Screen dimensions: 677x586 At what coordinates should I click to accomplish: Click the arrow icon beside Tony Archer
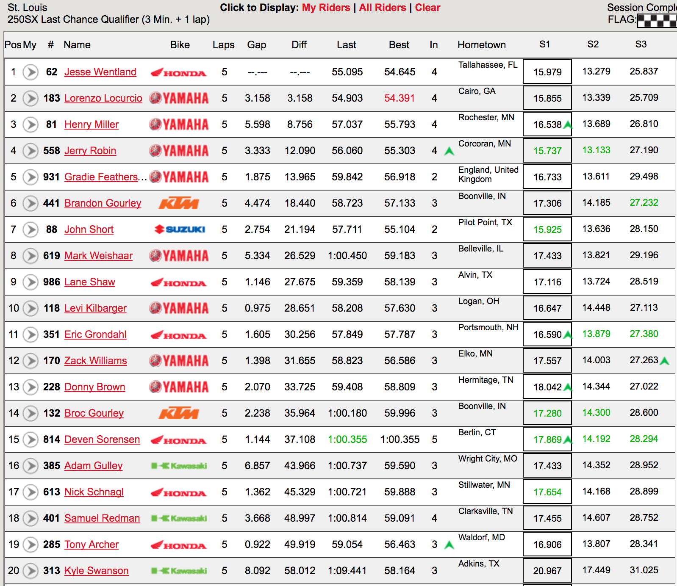click(31, 545)
